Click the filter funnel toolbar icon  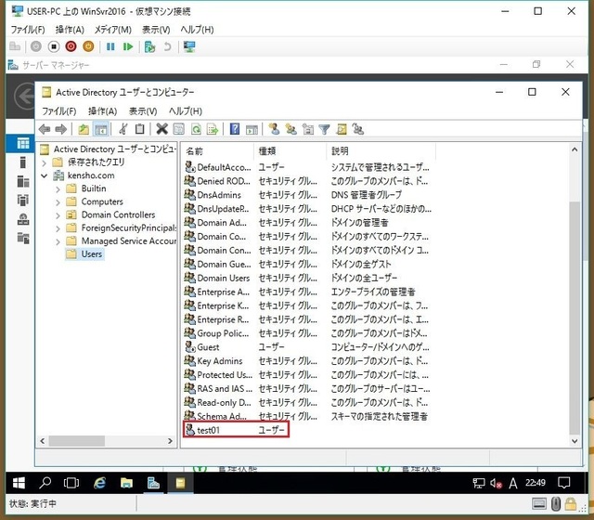pyautogui.click(x=324, y=129)
